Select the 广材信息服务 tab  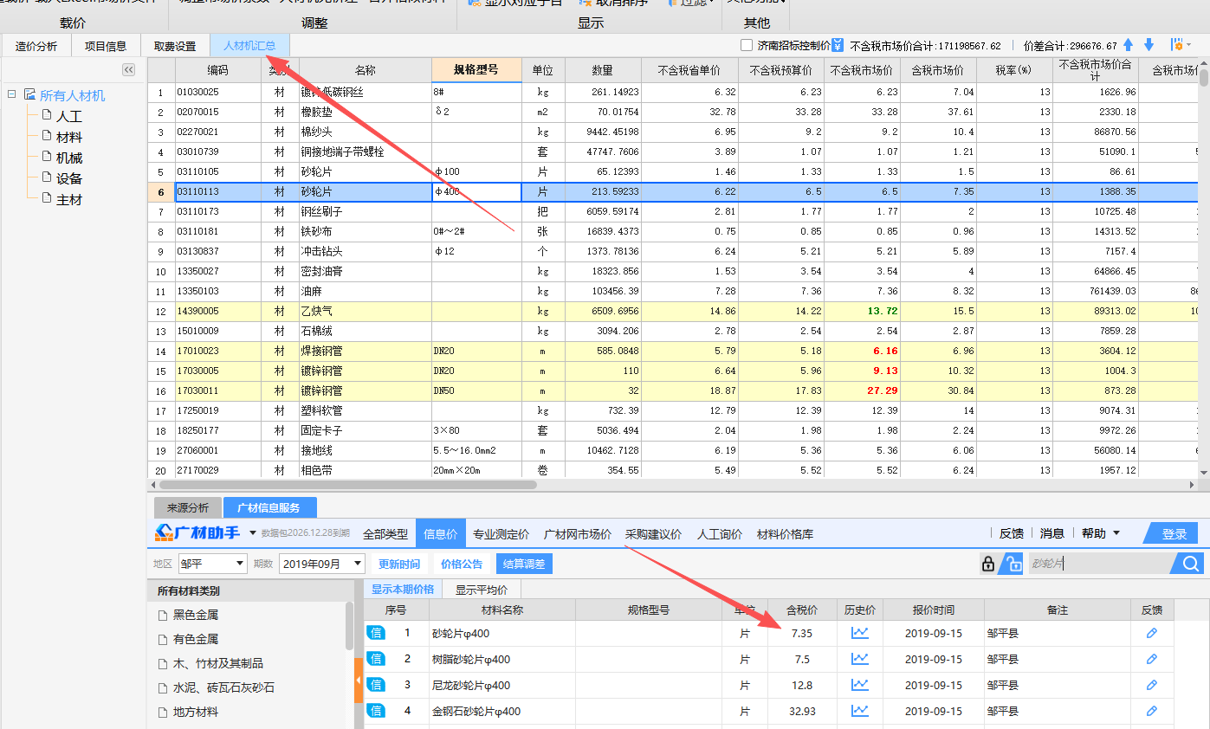269,508
